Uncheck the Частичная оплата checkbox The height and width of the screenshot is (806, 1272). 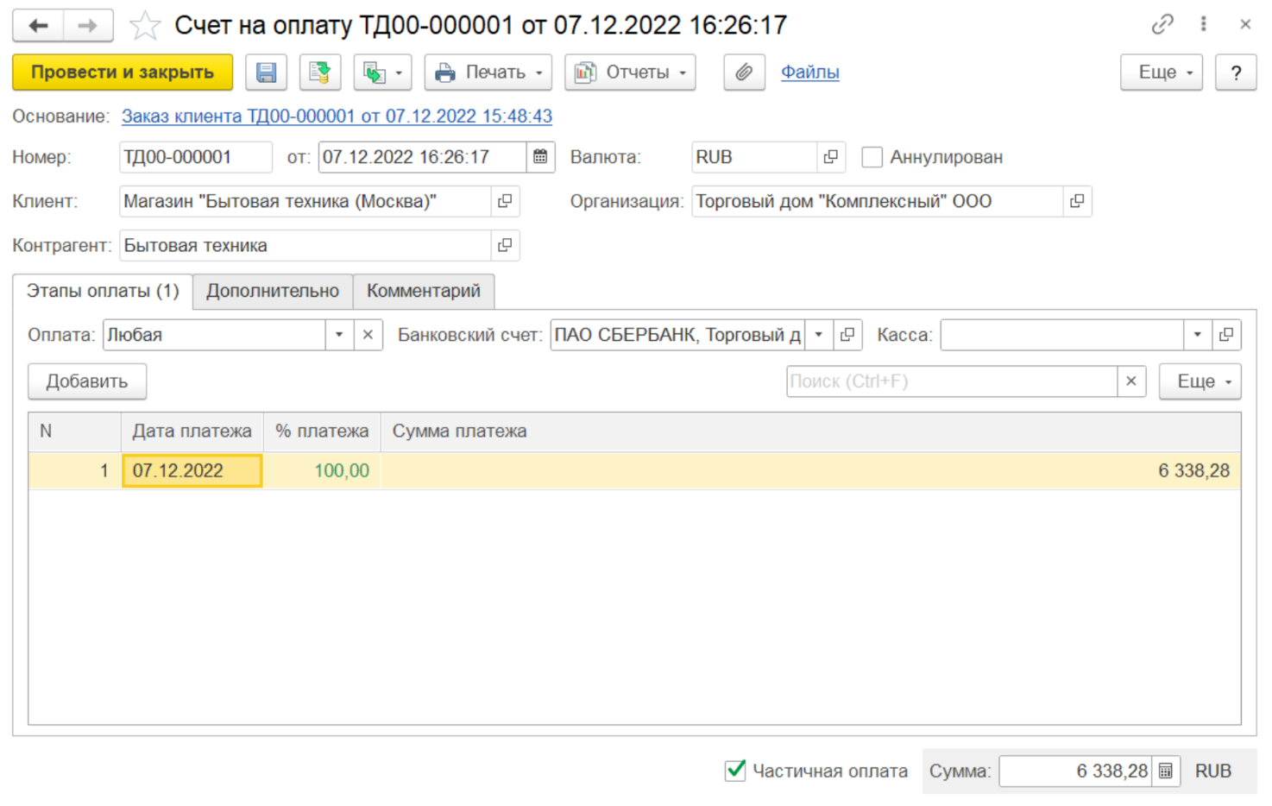pos(735,770)
